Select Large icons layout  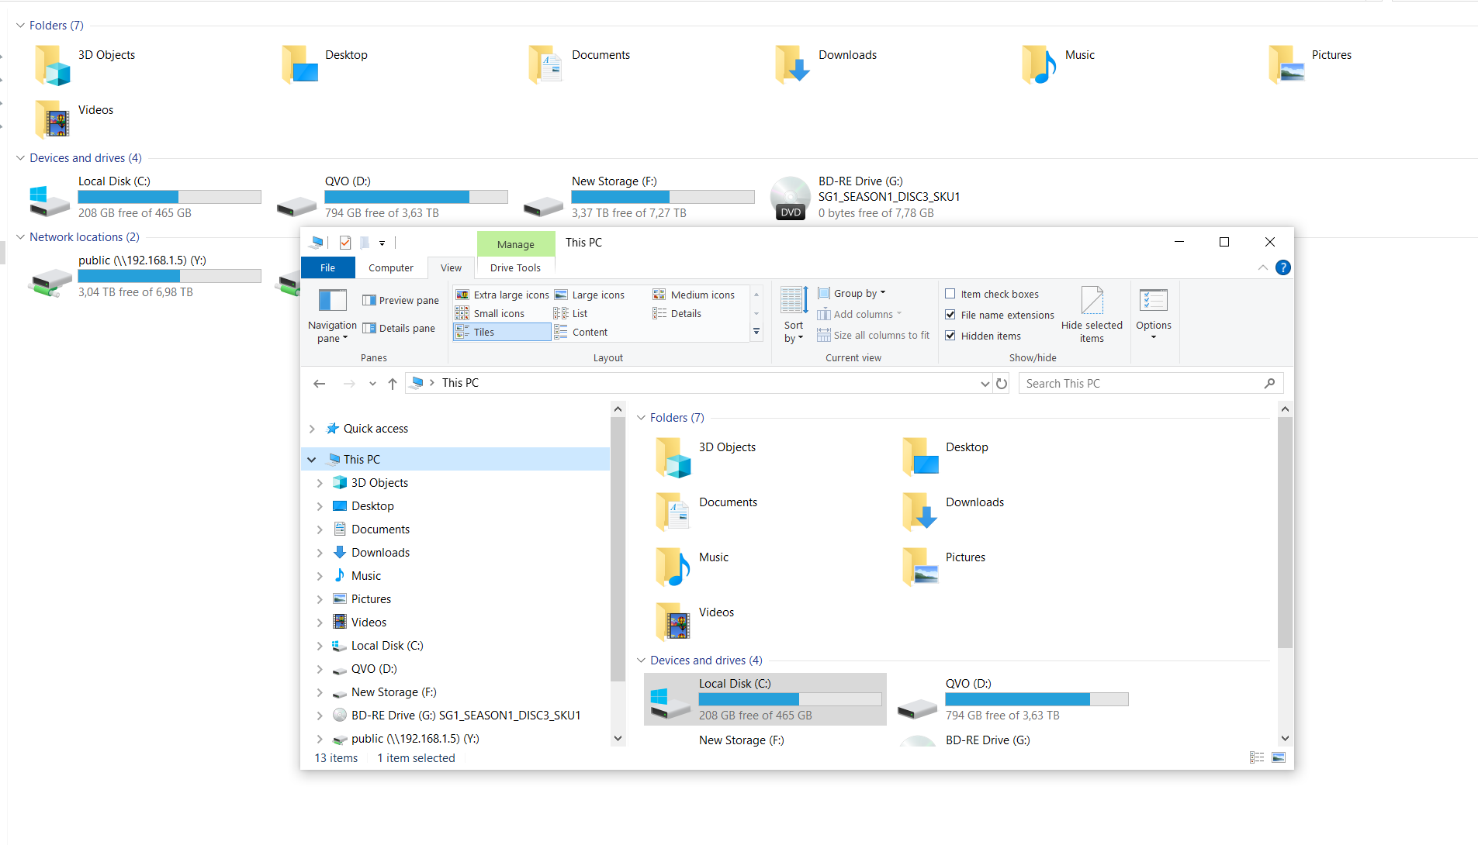(590, 295)
